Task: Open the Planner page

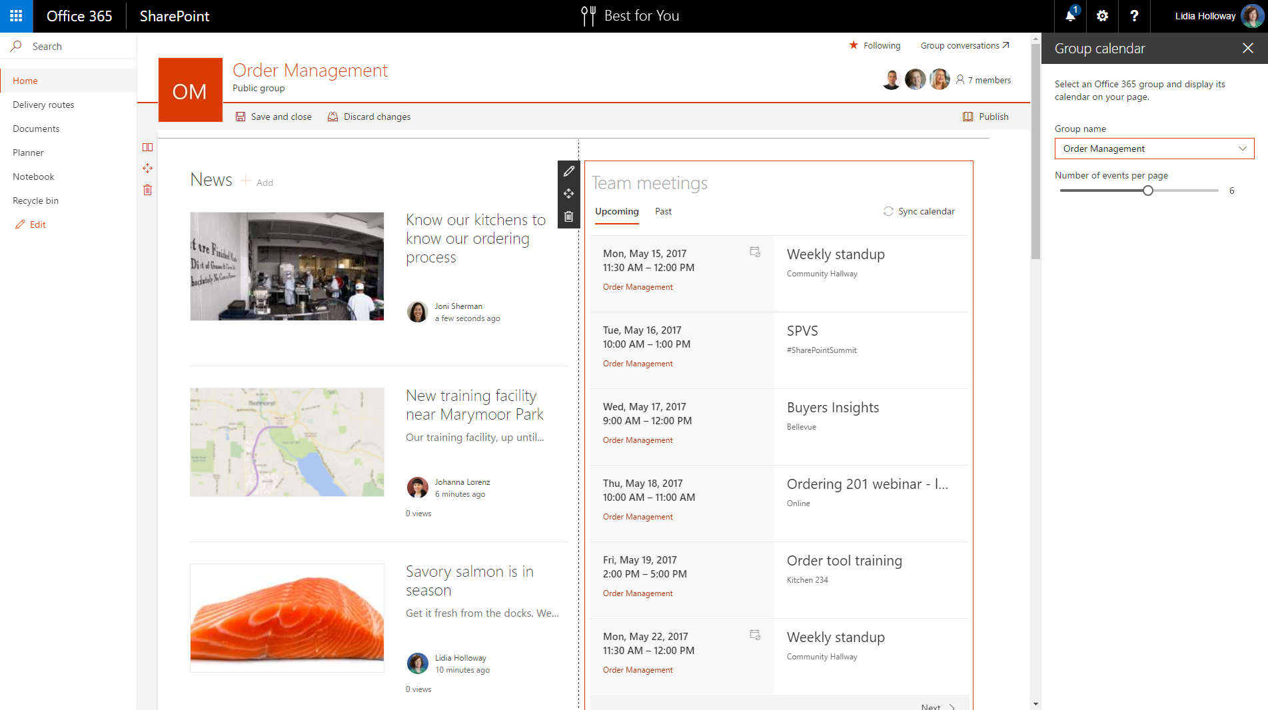Action: [x=28, y=153]
